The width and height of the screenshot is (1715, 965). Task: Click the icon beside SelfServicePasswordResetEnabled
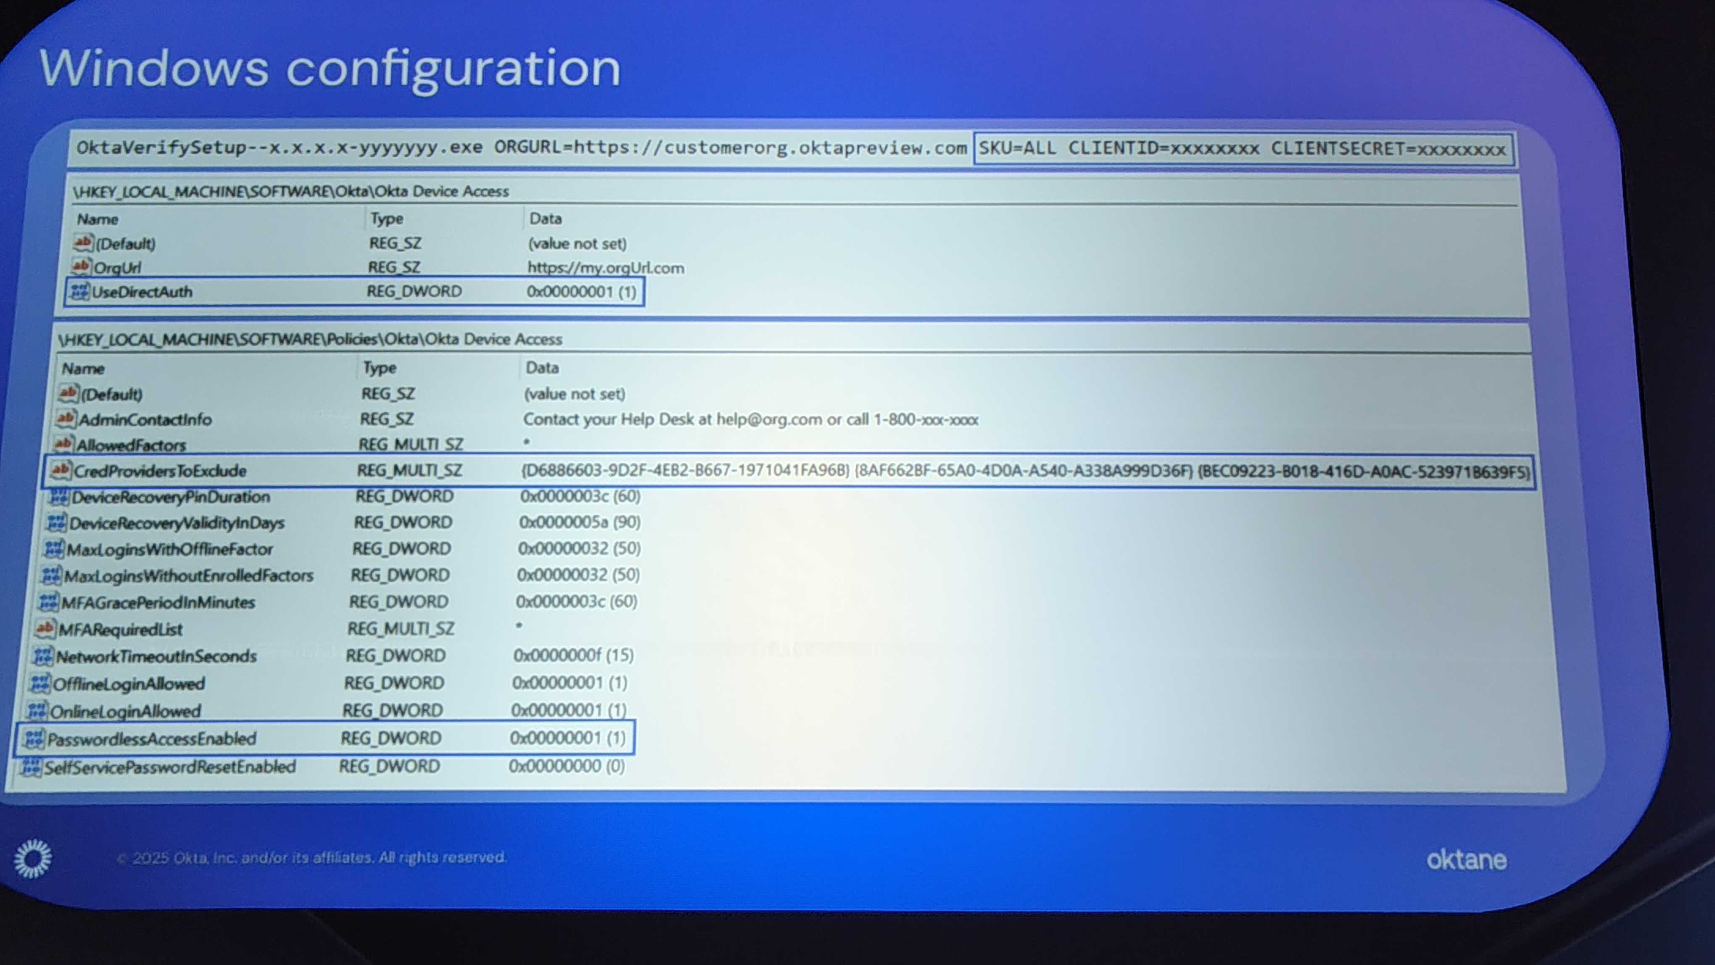tap(31, 767)
